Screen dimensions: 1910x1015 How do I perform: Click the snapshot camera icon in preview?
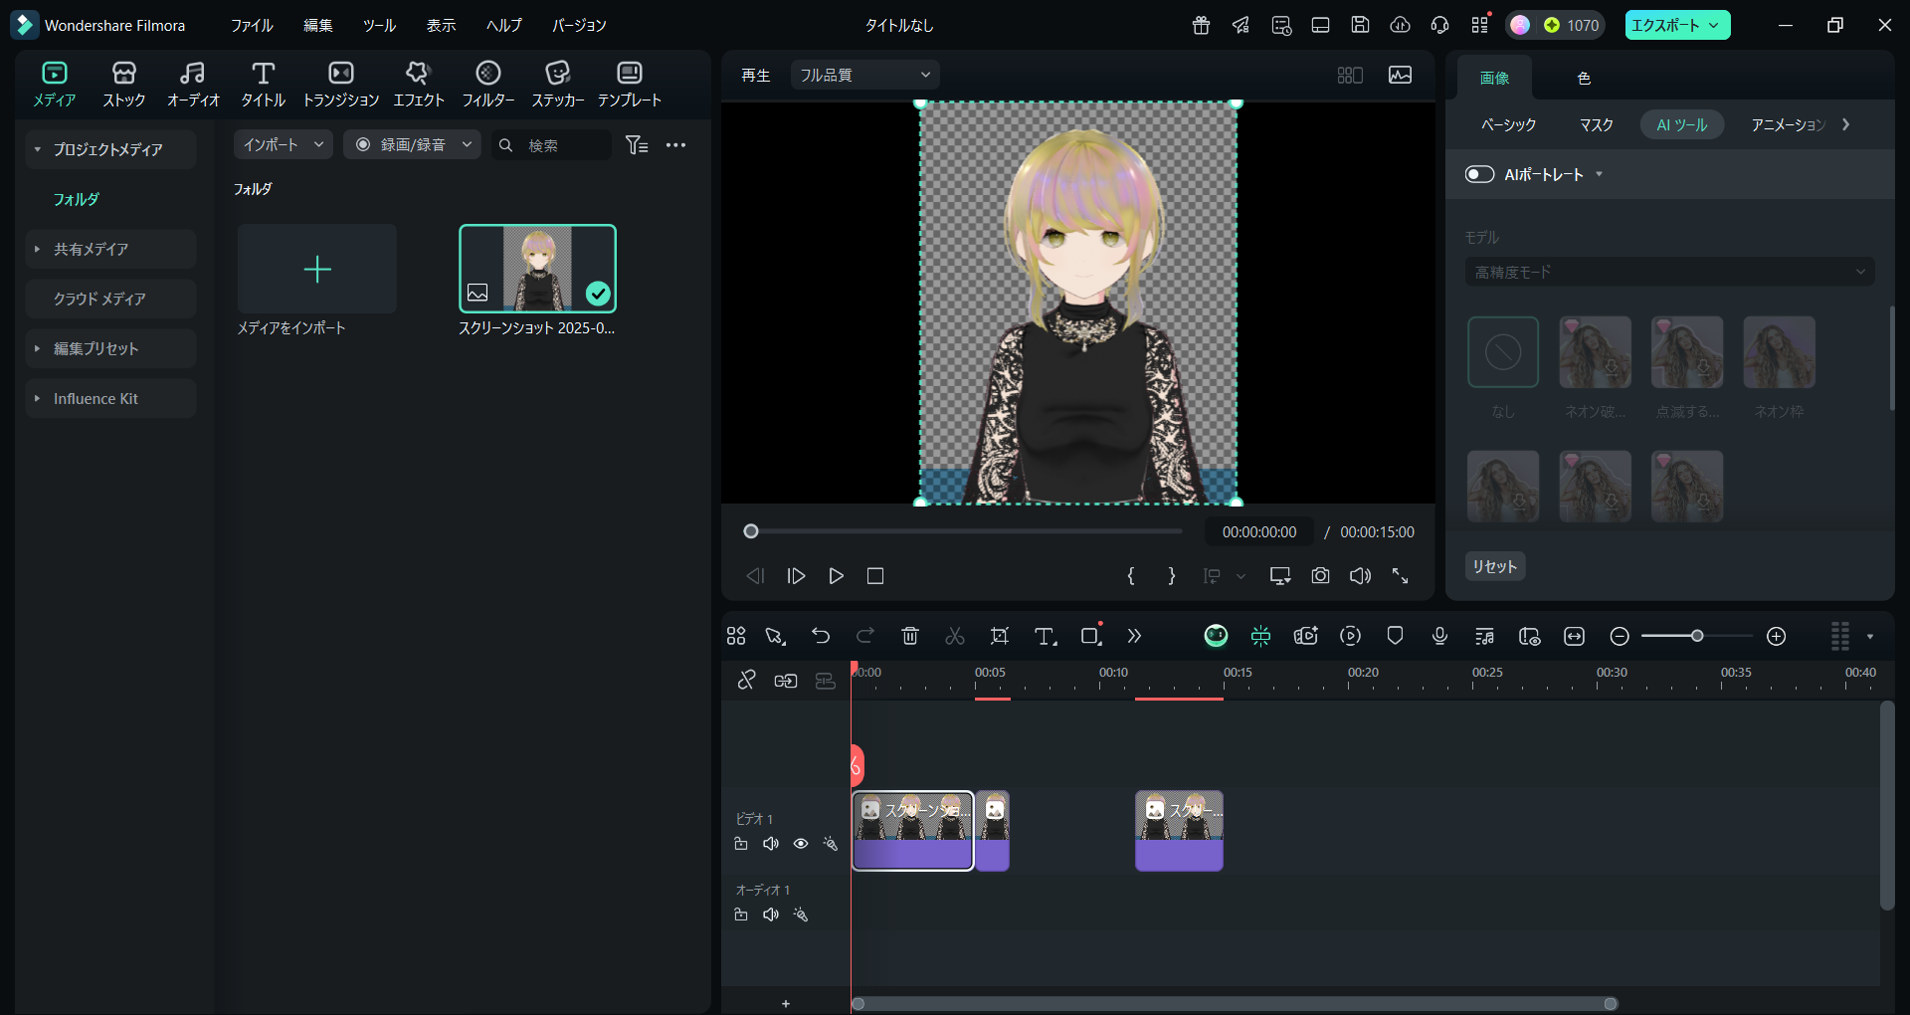click(x=1320, y=576)
